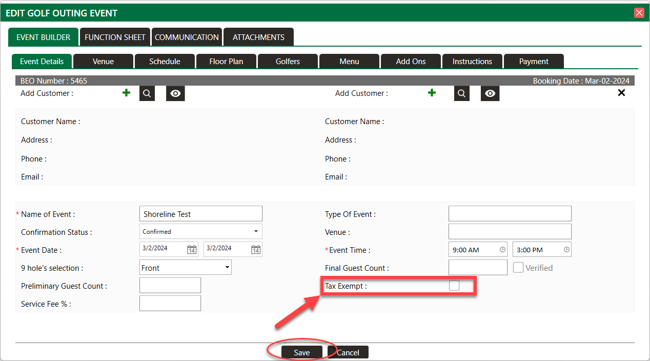The image size is (650, 361).
Task: Open the end Event Date calendar icon
Action: coord(255,250)
